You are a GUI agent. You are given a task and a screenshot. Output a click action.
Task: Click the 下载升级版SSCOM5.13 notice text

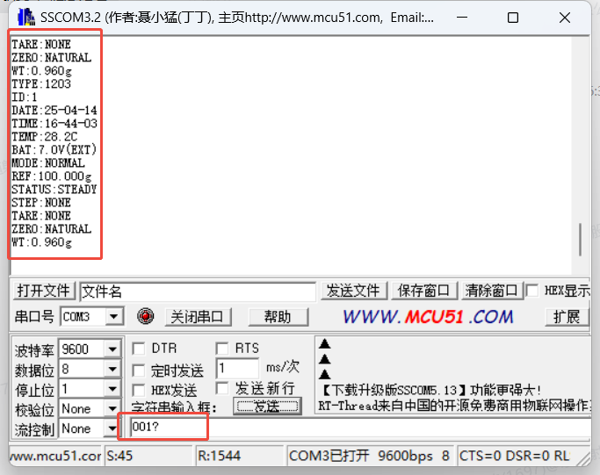(x=430, y=390)
